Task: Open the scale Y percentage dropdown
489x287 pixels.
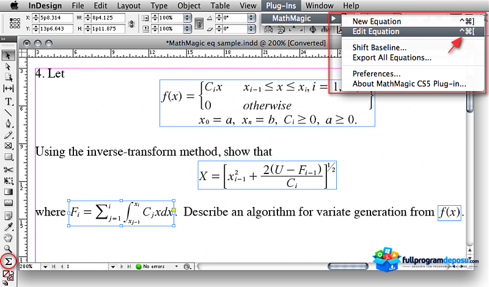Action: coord(187,29)
